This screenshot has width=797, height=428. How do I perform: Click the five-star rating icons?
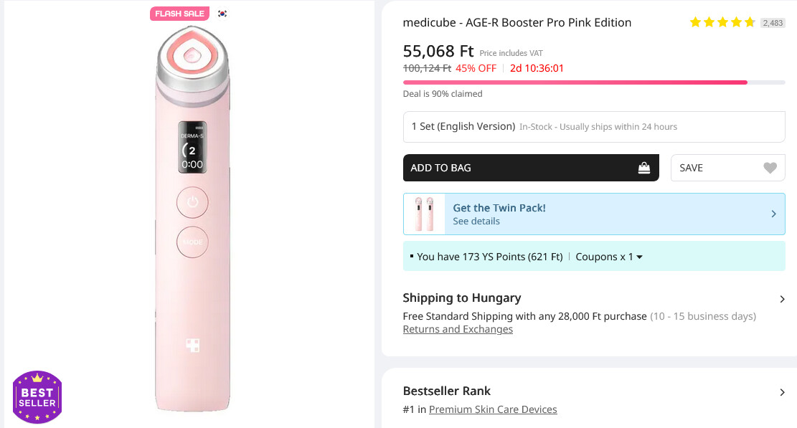click(722, 23)
